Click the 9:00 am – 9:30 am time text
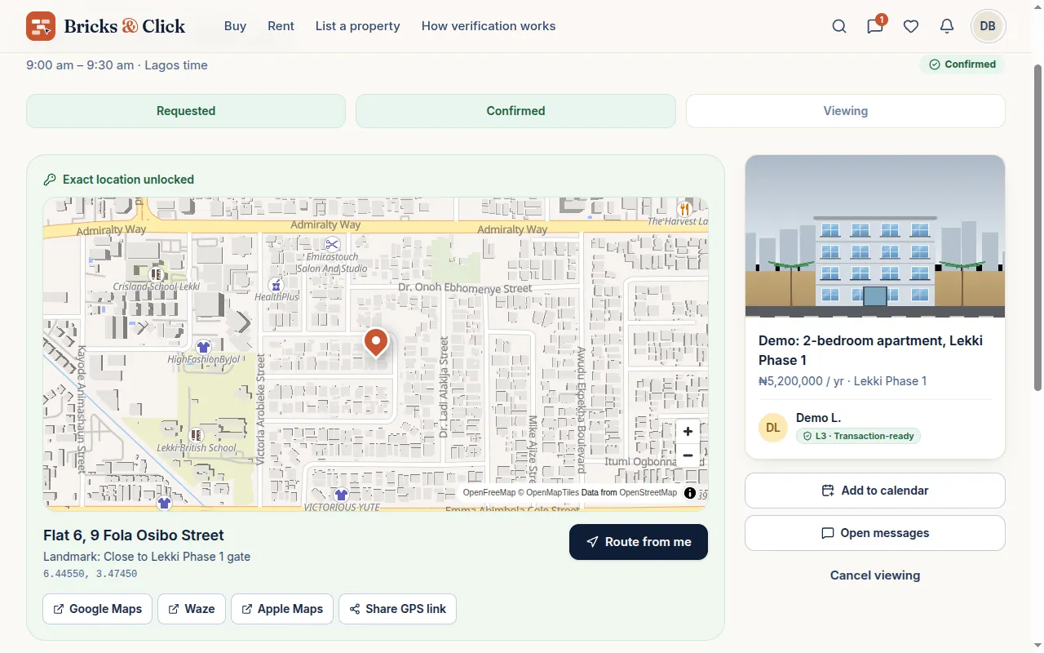Image resolution: width=1044 pixels, height=653 pixels. pyautogui.click(x=80, y=65)
